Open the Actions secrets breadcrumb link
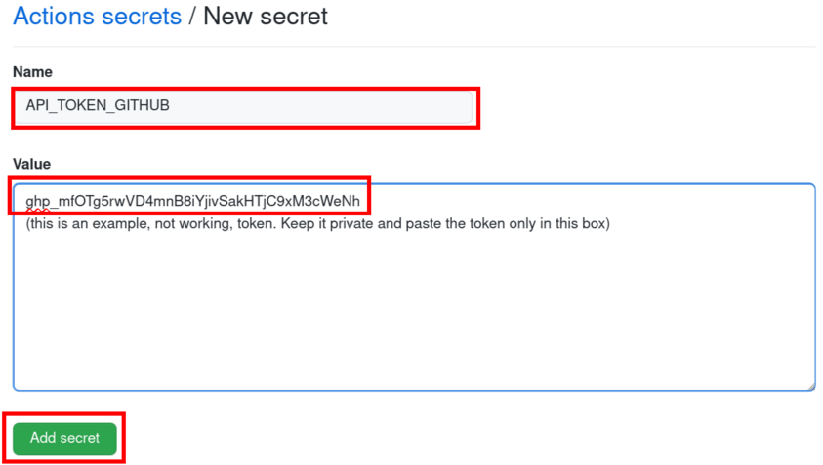 [97, 17]
